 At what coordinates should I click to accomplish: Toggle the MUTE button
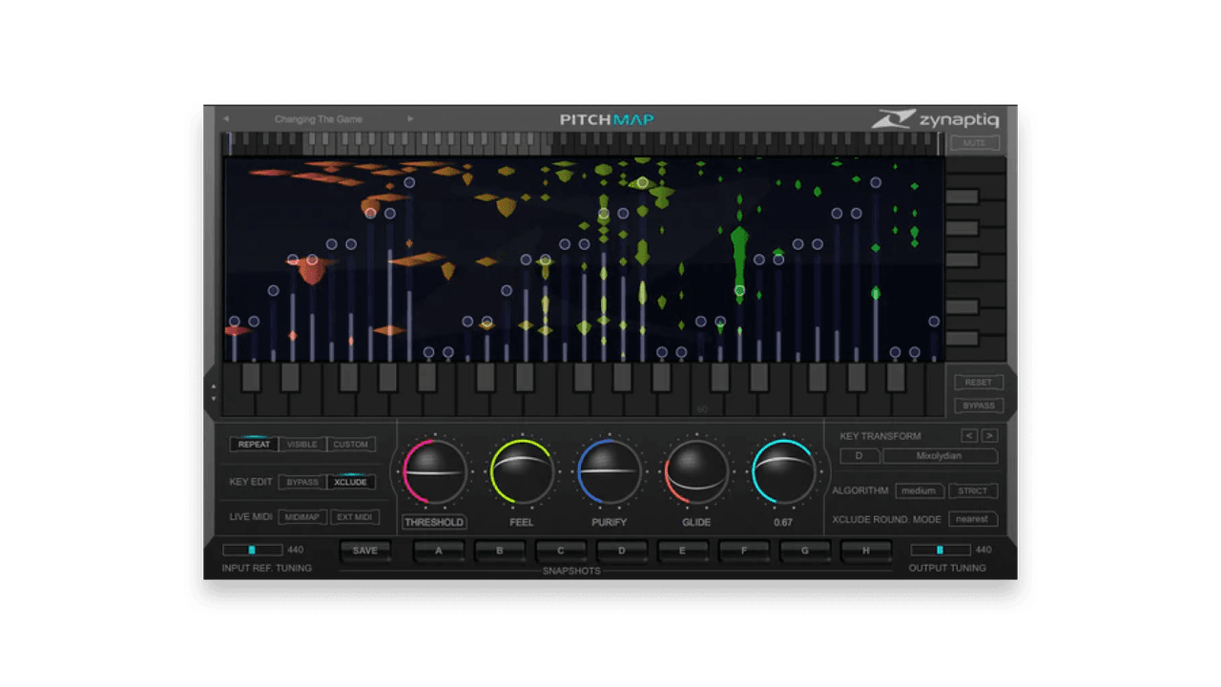(x=976, y=143)
